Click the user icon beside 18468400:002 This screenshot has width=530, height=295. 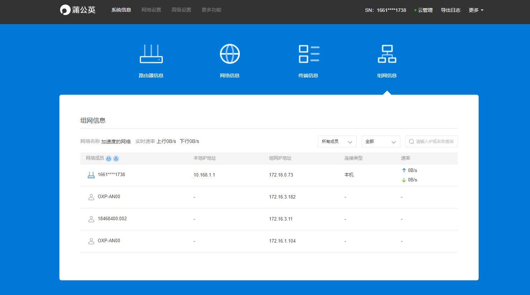[91, 219]
